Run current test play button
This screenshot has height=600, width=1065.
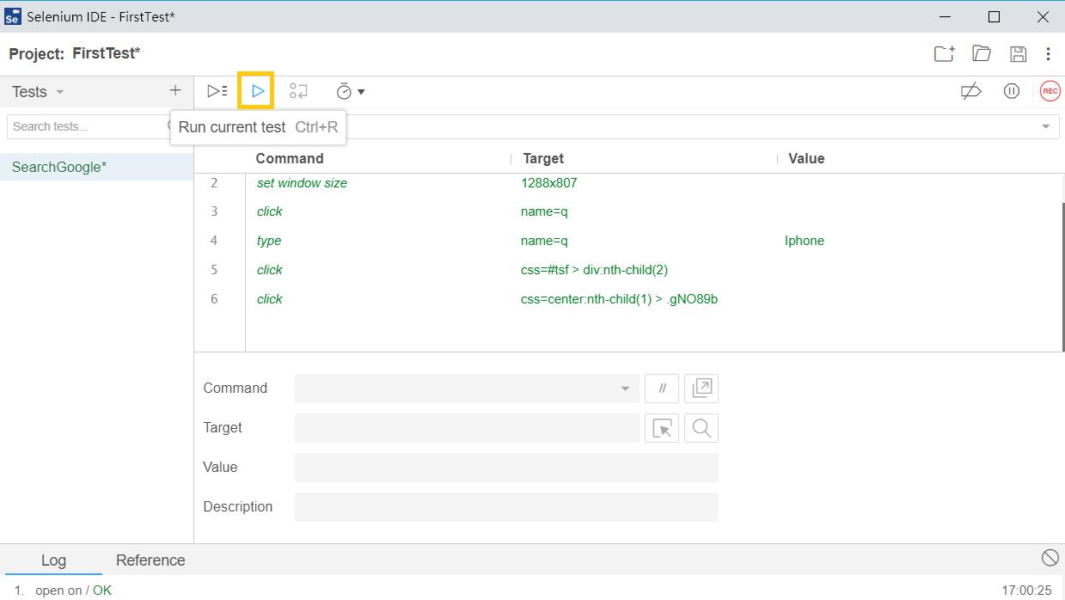click(x=257, y=91)
